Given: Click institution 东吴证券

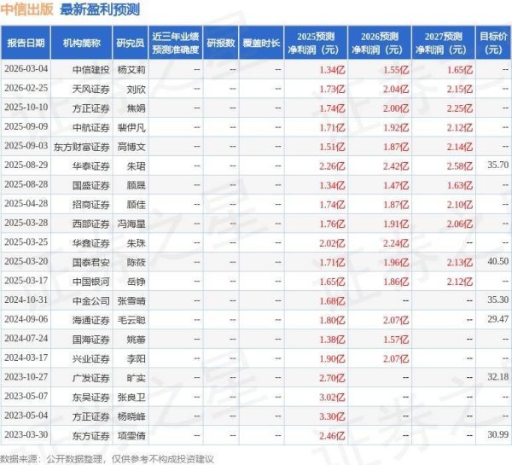Looking at the screenshot, I should 90,397.
